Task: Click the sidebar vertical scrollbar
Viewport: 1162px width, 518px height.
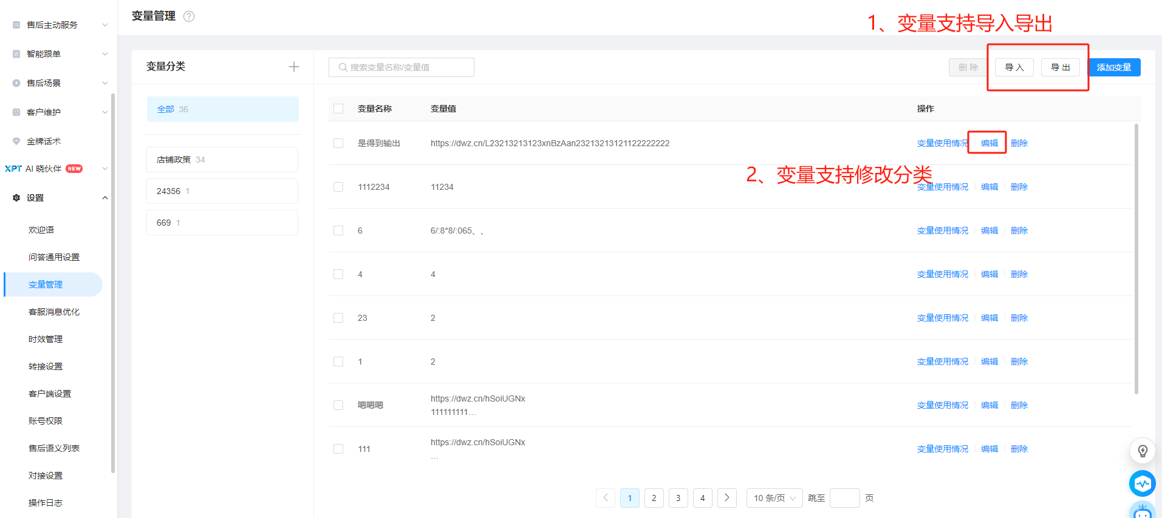Action: (x=113, y=283)
